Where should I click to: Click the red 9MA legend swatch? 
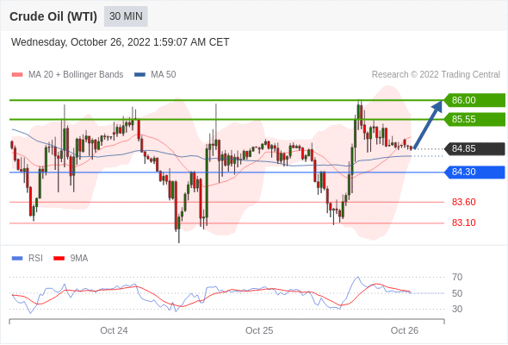pos(59,259)
